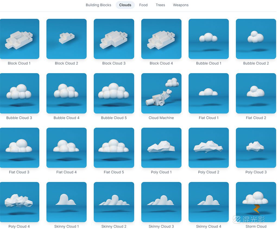Choose the Bubble Cloud 2 icon
Viewport: 277px width, 229px height.
256,39
